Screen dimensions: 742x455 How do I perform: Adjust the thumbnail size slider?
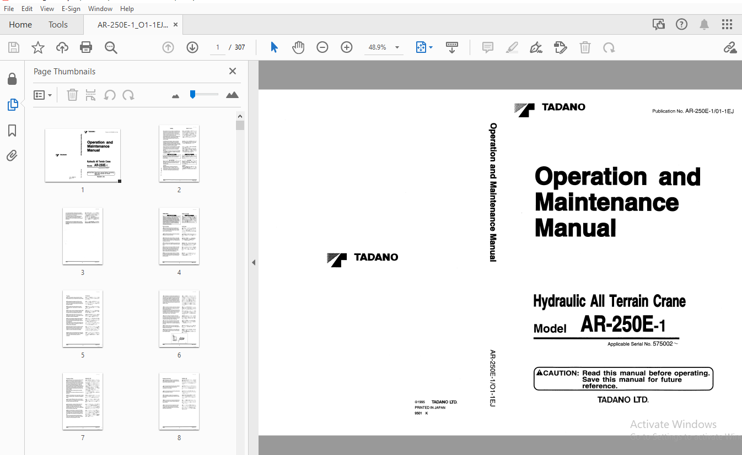(192, 94)
